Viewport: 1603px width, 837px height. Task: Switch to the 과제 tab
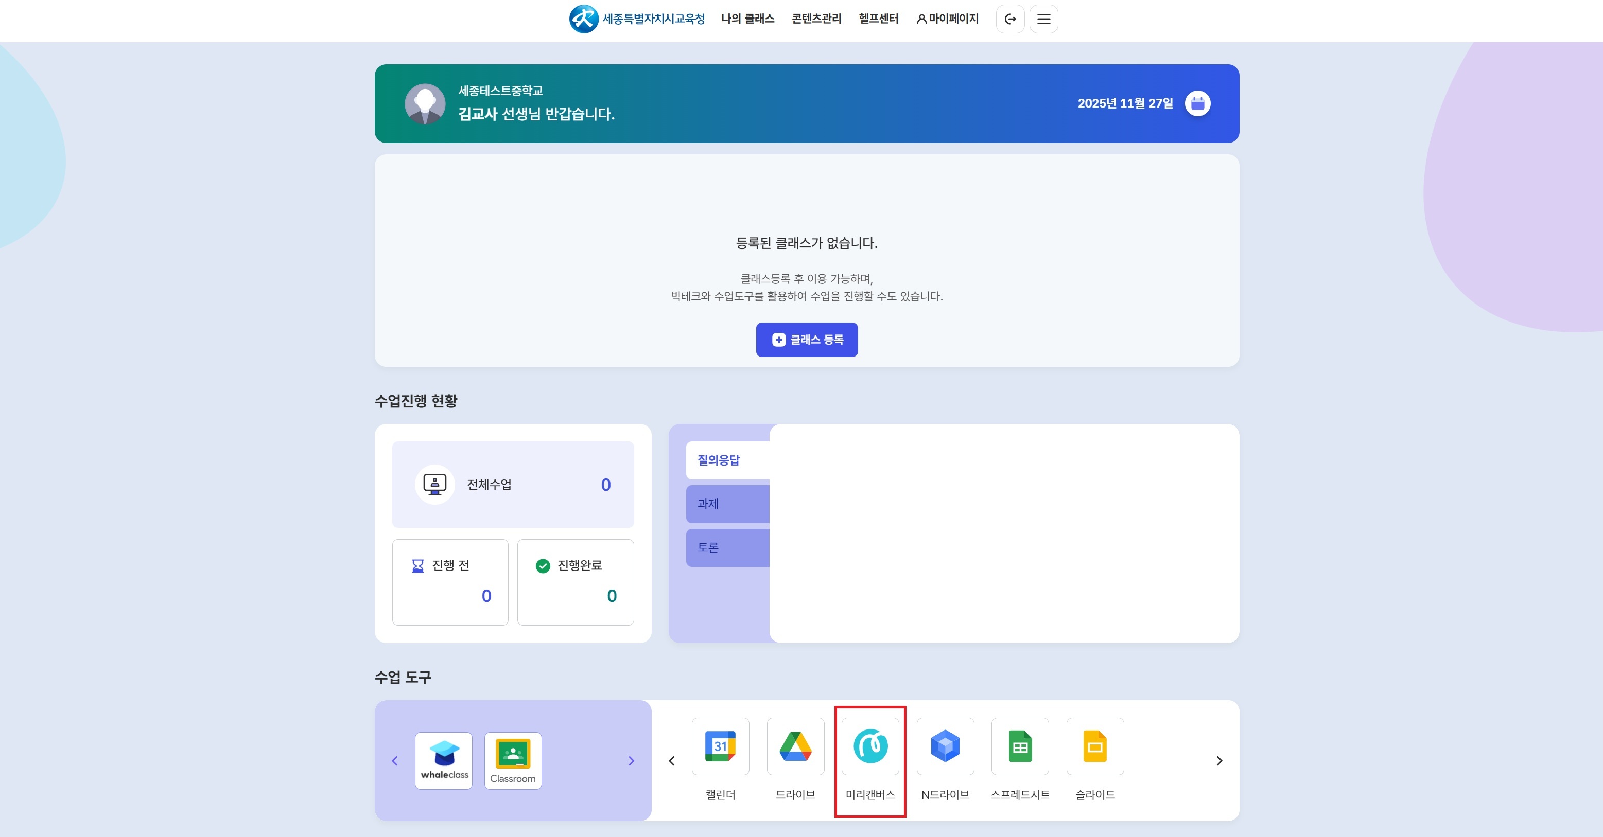(x=727, y=504)
